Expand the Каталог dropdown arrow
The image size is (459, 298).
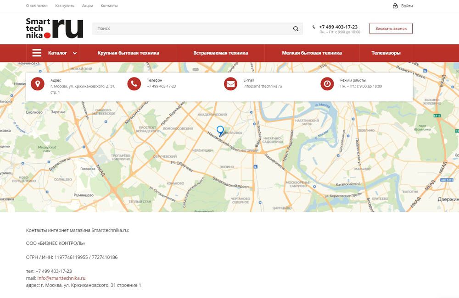[75, 53]
